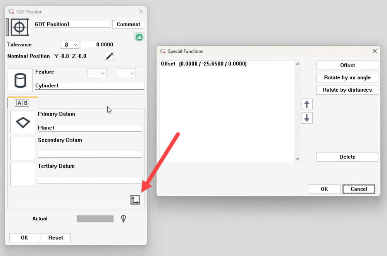Image resolution: width=387 pixels, height=256 pixels.
Task: Click the Secondary Datum input field
Action: [x=90, y=154]
